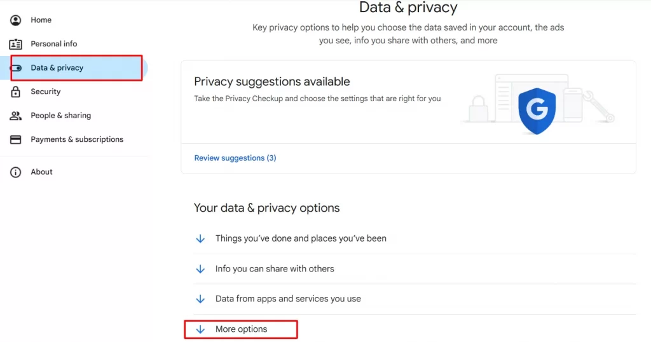Click the Security padlock icon
Screen dimensions: 651x342
[x=15, y=92]
